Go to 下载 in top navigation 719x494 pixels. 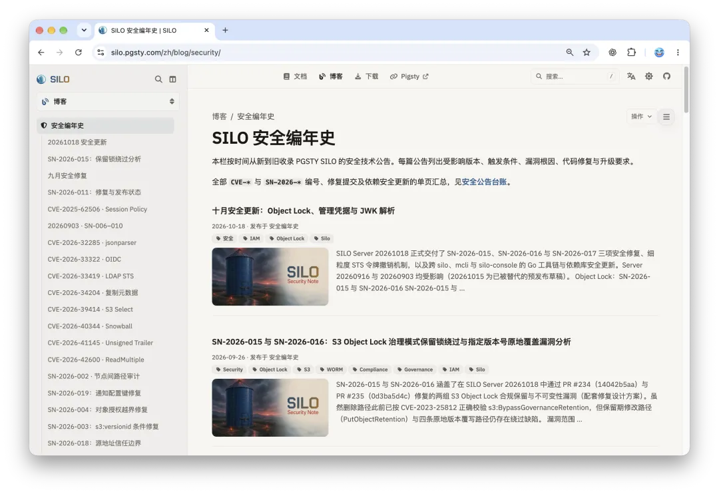pyautogui.click(x=366, y=77)
